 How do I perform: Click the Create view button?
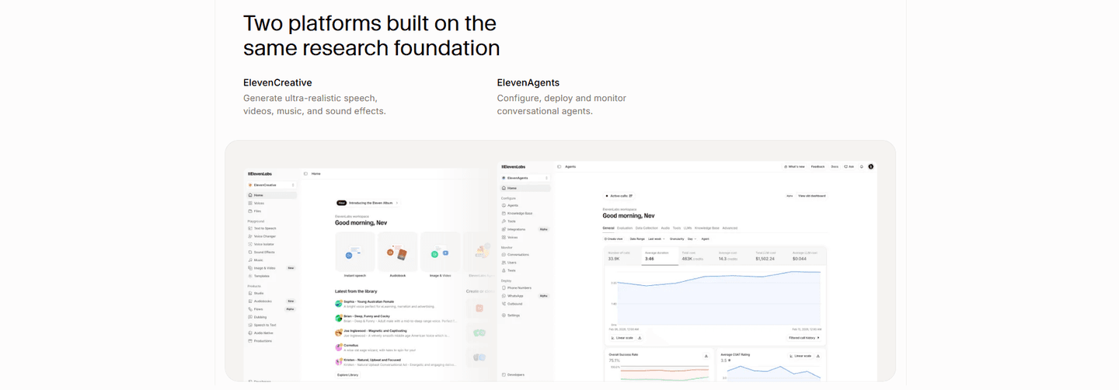click(x=614, y=239)
